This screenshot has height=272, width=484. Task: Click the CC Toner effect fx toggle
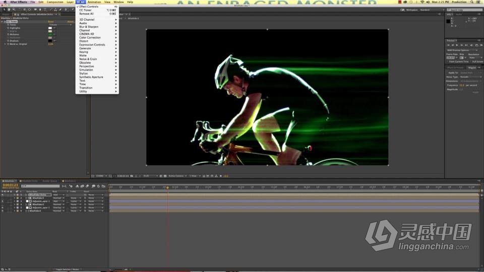point(5,22)
